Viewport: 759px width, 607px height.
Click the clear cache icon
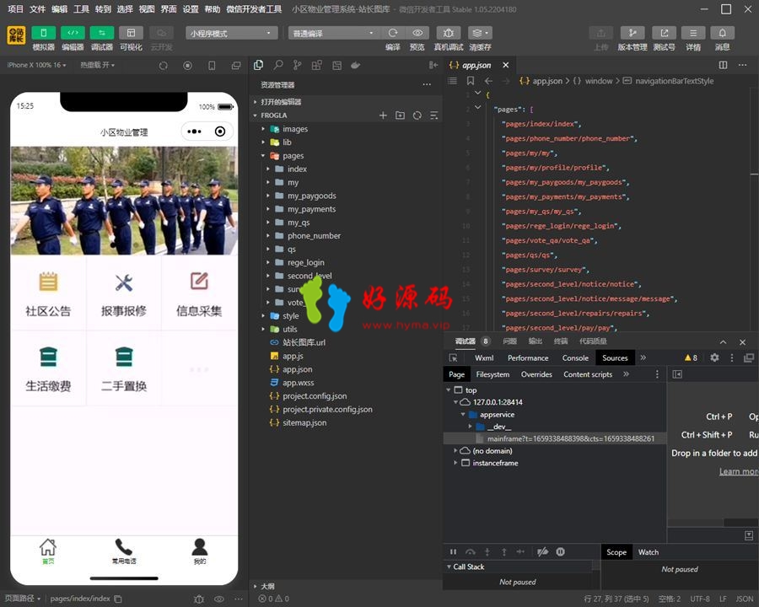click(480, 33)
